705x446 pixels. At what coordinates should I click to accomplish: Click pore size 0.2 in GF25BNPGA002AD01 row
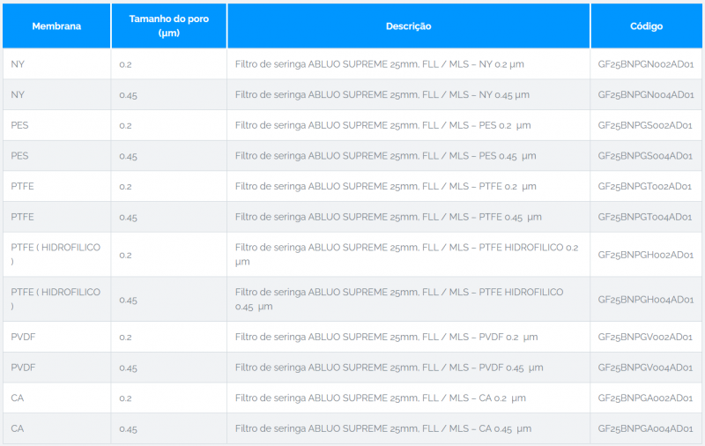click(125, 398)
